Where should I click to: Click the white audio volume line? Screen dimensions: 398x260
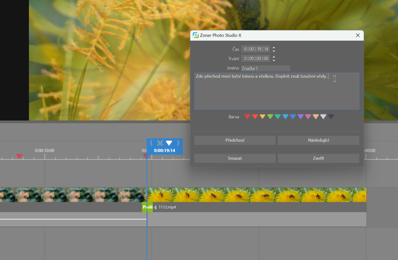click(x=73, y=219)
